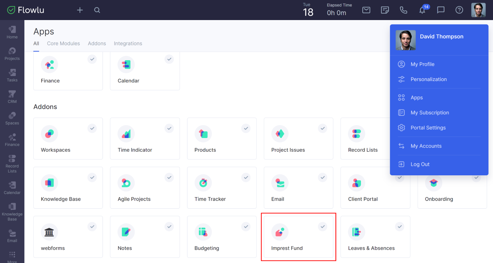Open the mail envelope icon in header
This screenshot has width=493, height=263.
366,10
